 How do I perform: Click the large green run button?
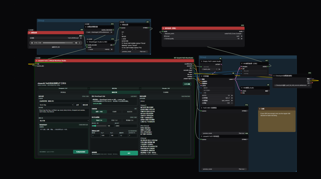click(x=129, y=153)
